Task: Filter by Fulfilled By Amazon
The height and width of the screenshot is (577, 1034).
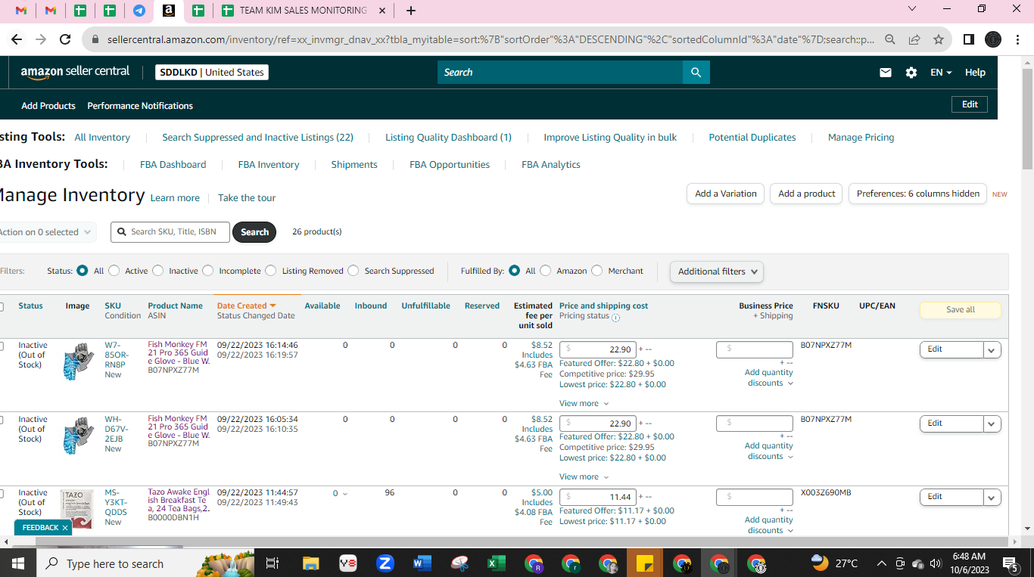Action: pos(546,271)
